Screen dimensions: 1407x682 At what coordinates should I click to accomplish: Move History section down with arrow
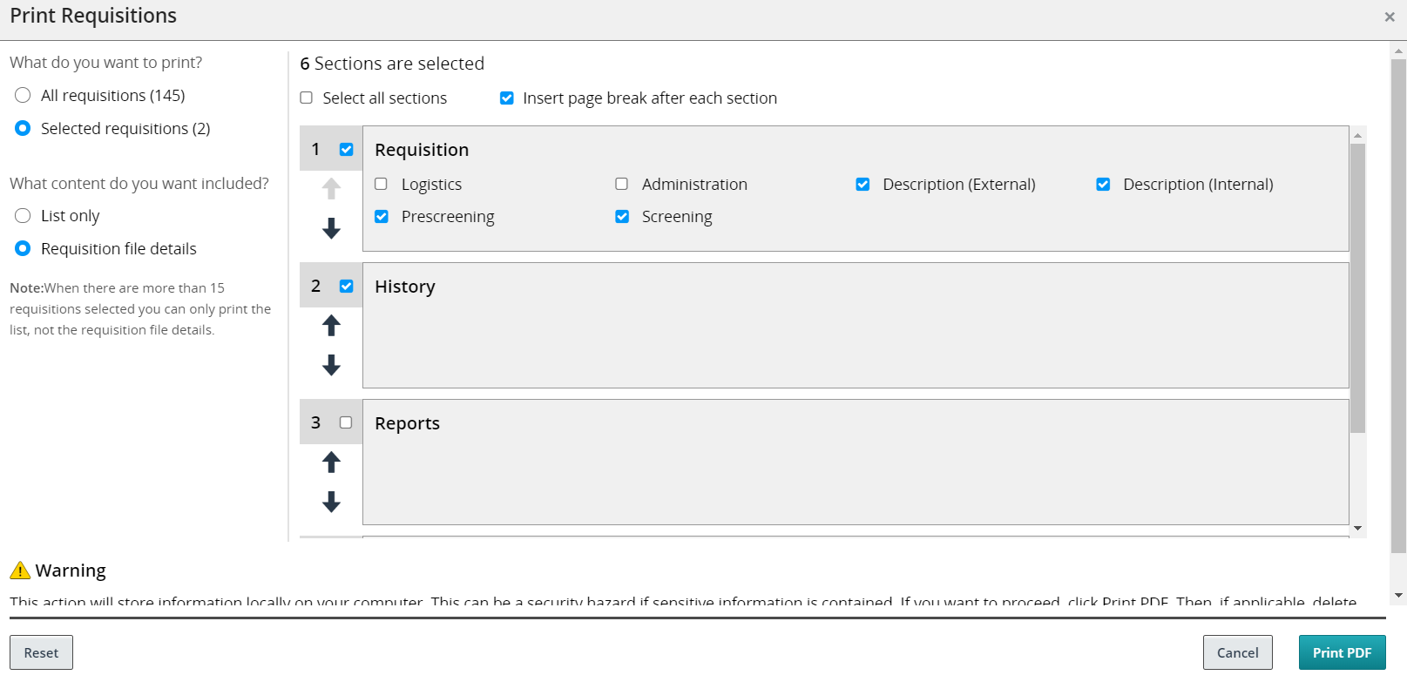pos(331,365)
